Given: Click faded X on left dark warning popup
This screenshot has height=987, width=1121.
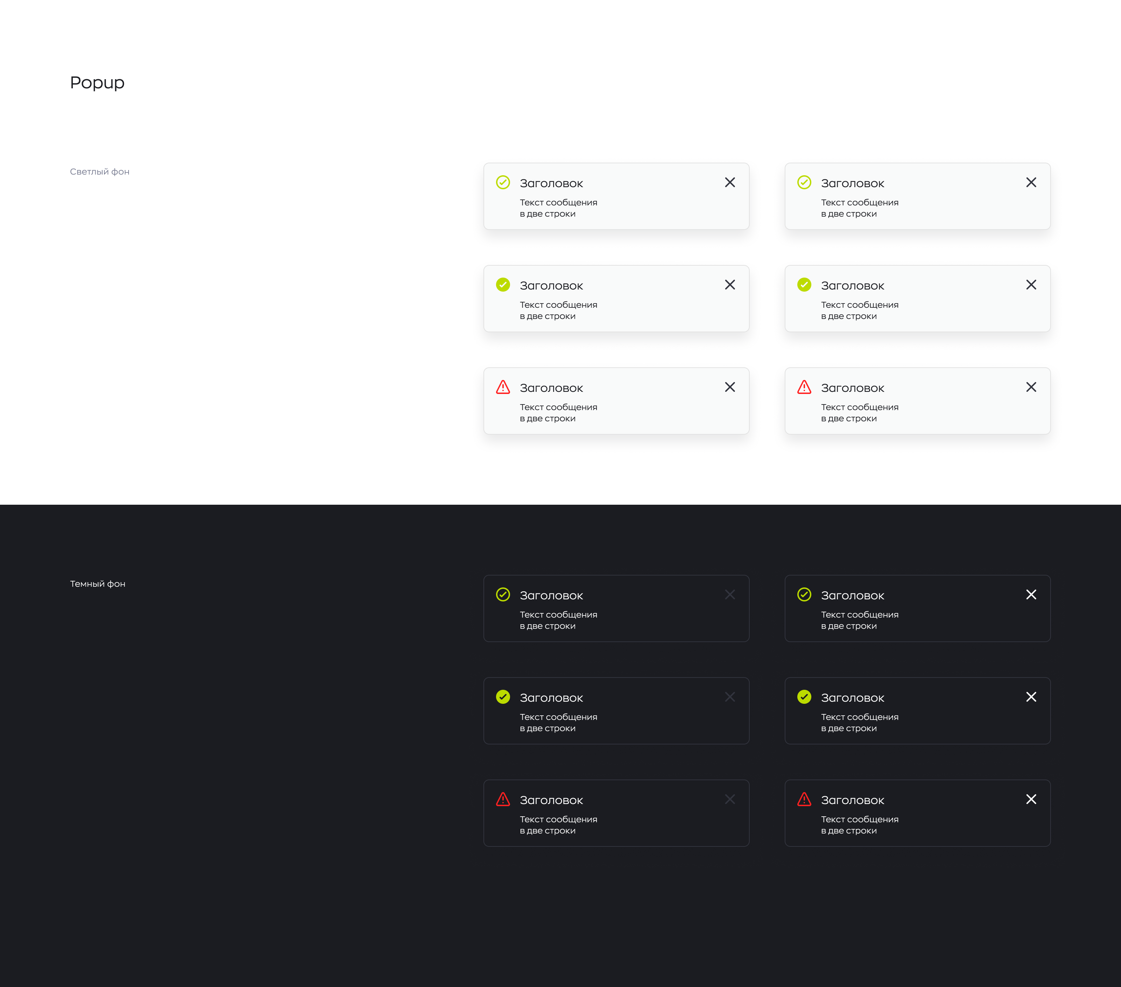Looking at the screenshot, I should click(729, 799).
